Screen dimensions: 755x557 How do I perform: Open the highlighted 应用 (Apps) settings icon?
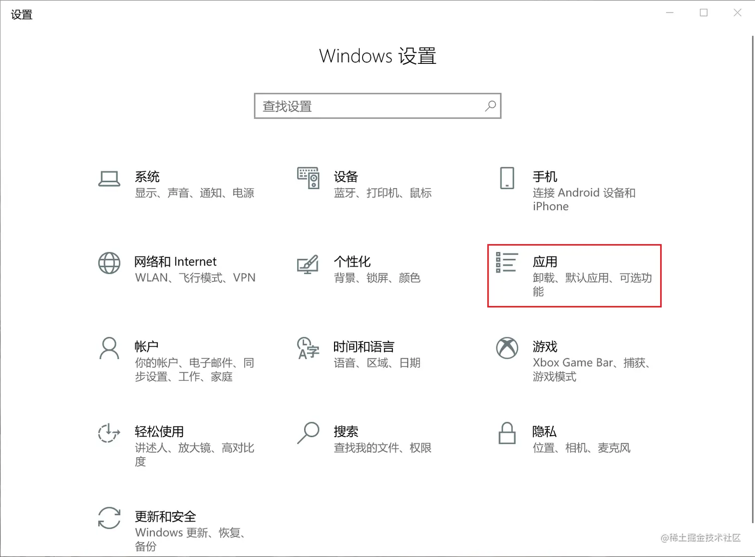pos(506,262)
